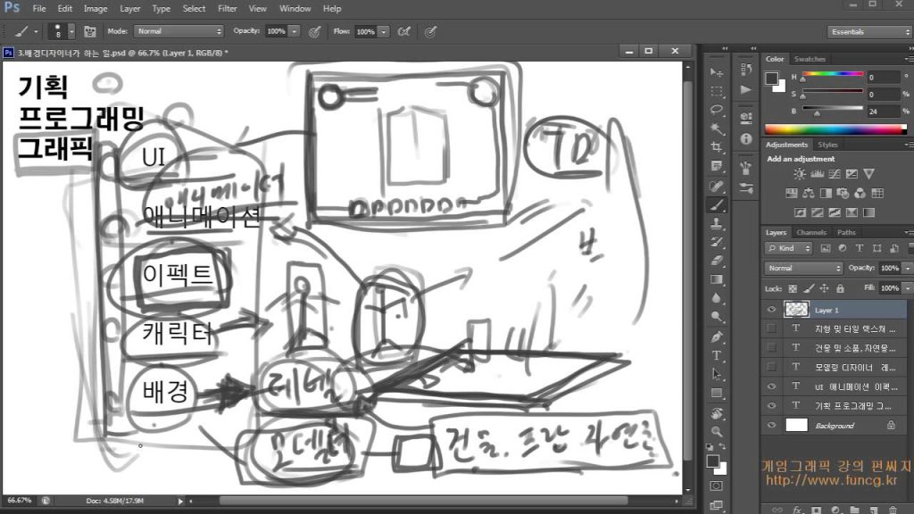This screenshot has width=914, height=514.
Task: Expand the layer blend mode dropdown
Action: 803,268
